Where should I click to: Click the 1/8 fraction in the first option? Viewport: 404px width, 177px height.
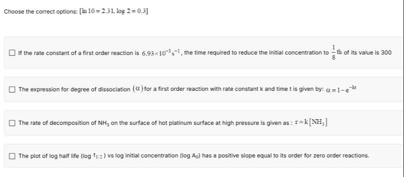point(333,53)
